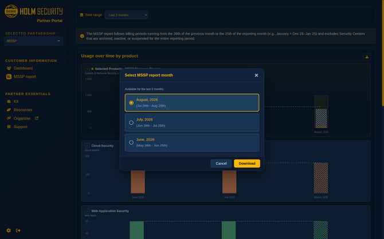Screen dimensions: 384x239
Task: Open settings via the gear icon
Action: pyautogui.click(x=9, y=230)
